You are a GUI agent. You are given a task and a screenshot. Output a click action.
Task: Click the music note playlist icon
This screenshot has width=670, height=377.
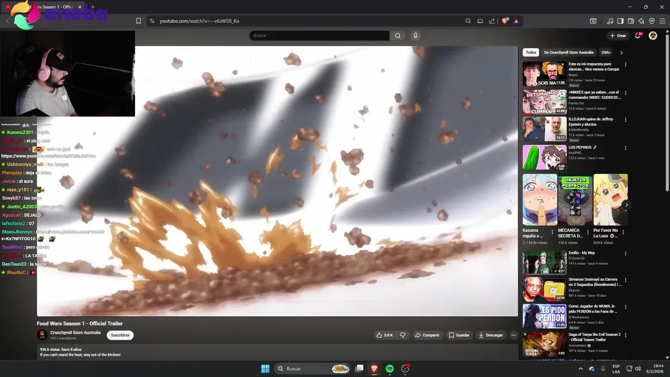click(610, 21)
